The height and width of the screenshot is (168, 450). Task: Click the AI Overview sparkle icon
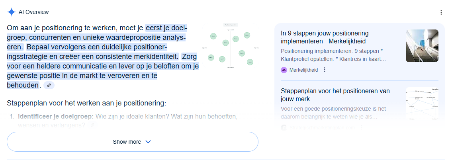pos(12,12)
